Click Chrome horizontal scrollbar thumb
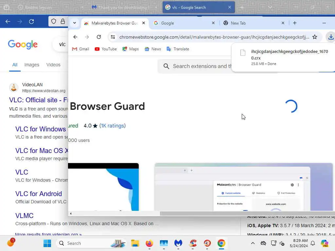Image resolution: width=335 pixels, height=251 pixels. [x=247, y=213]
